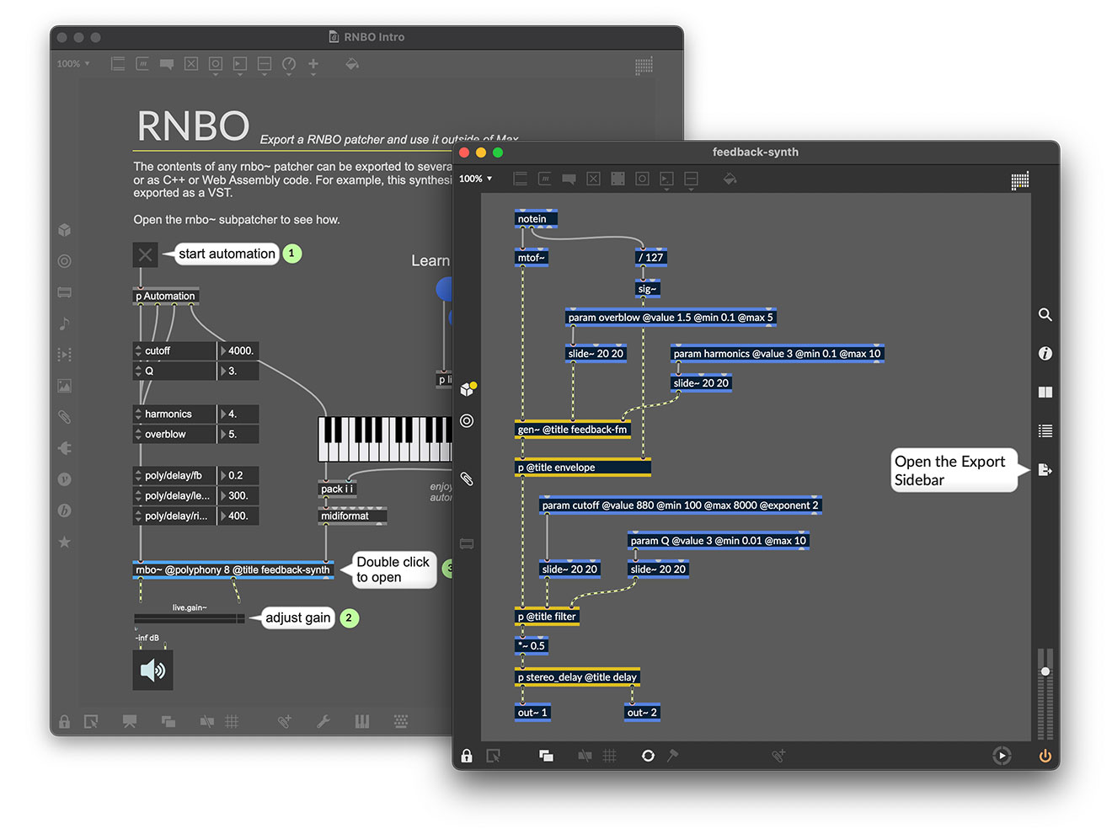Toggle the grid in feedback-synth bottom bar
This screenshot has width=1112, height=834.
tap(609, 756)
